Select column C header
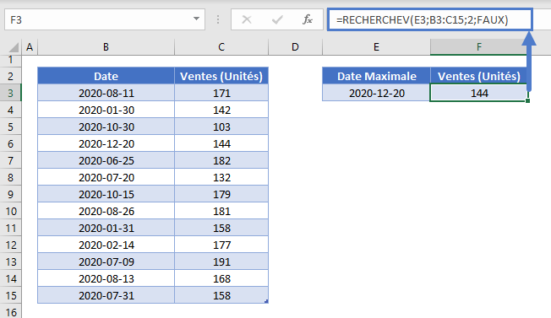 [221, 47]
